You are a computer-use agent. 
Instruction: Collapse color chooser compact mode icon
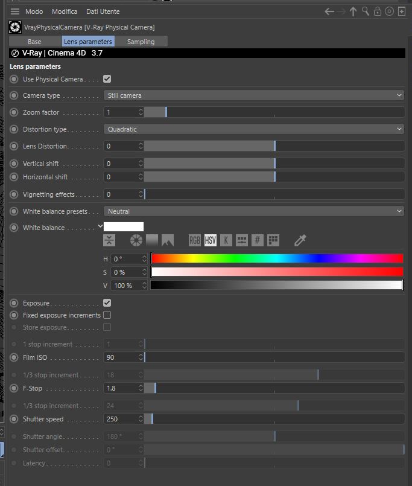point(109,240)
